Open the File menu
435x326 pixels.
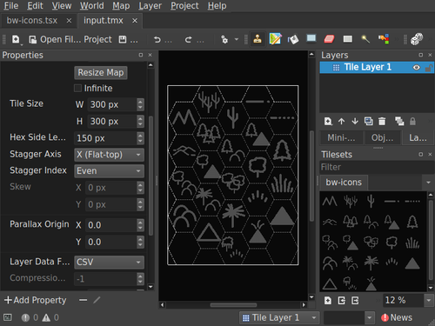coord(11,6)
